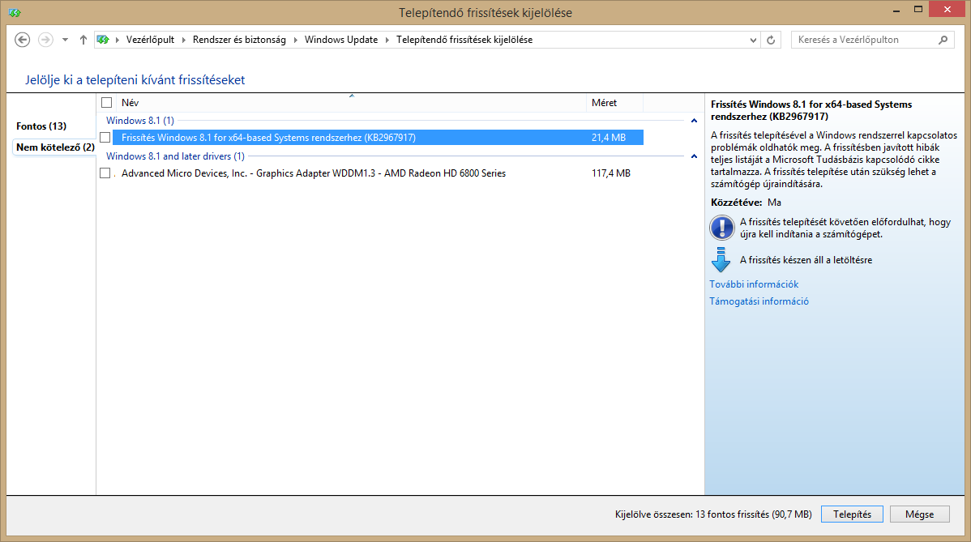The height and width of the screenshot is (542, 971).
Task: Click the Windows Update icon in the address bar
Action: 103,40
